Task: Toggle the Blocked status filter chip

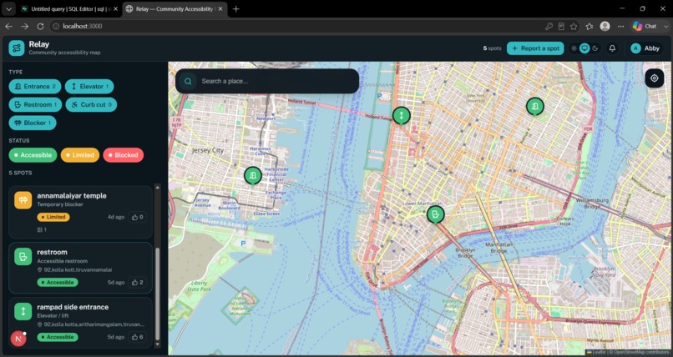Action: coord(124,155)
